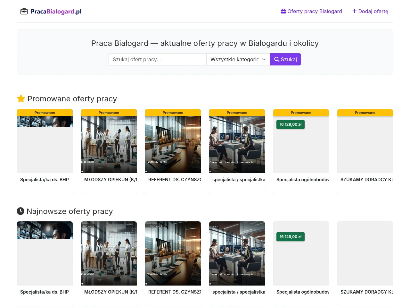This screenshot has height=308, width=410.
Task: Click newest REFERENT DS. CZYNSZÓW title
Action: point(175,292)
